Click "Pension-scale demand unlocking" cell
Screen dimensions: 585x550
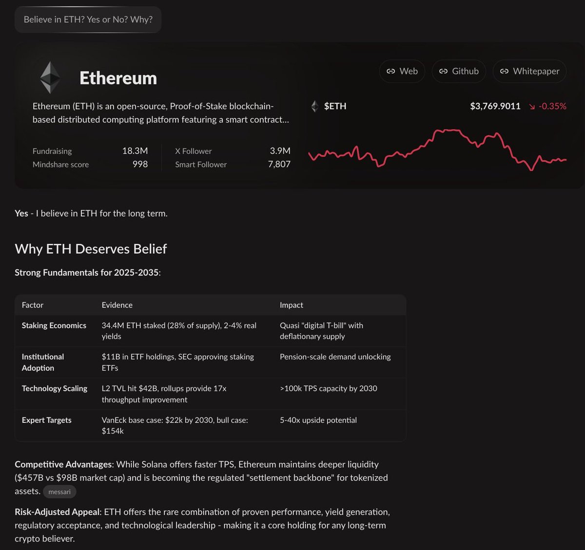(x=335, y=357)
